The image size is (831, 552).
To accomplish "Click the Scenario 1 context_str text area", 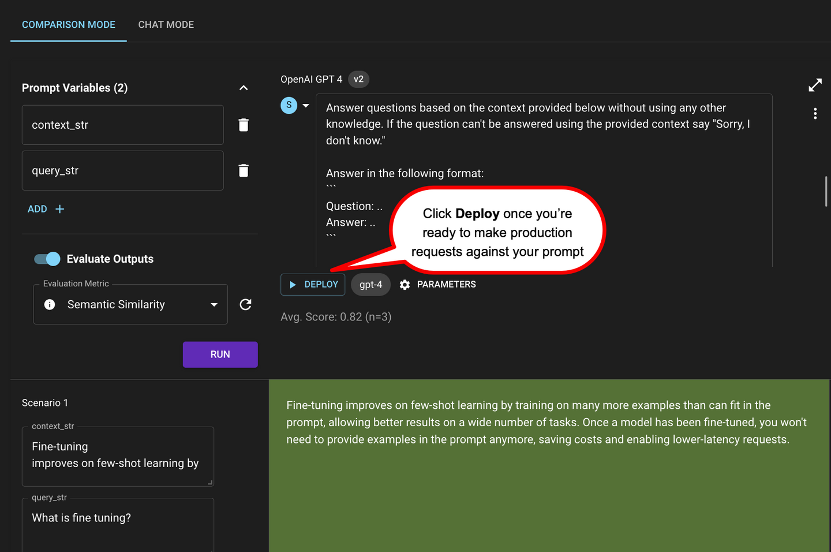I will click(118, 456).
